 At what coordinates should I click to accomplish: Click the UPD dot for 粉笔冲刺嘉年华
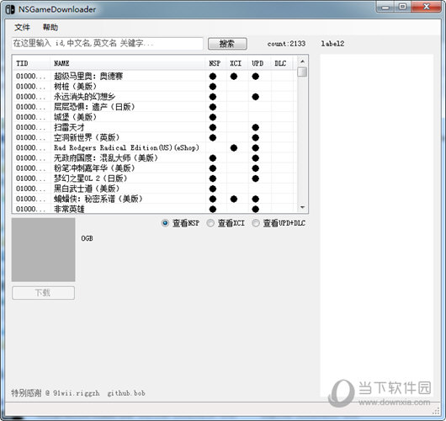tap(256, 168)
